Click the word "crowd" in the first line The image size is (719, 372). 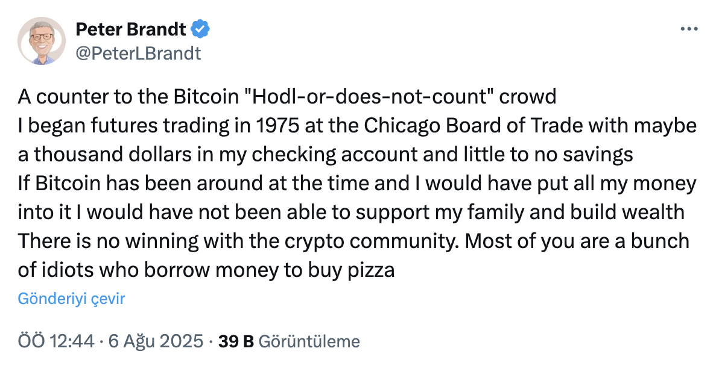click(528, 96)
